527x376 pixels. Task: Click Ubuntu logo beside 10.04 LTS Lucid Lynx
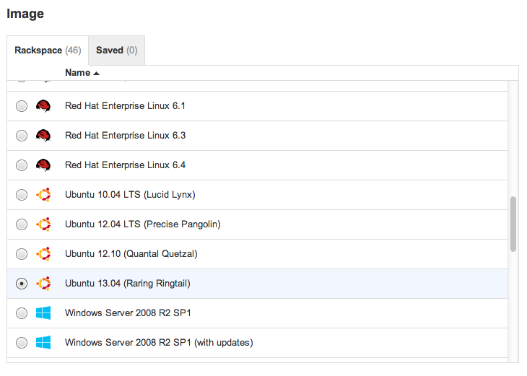[43, 195]
